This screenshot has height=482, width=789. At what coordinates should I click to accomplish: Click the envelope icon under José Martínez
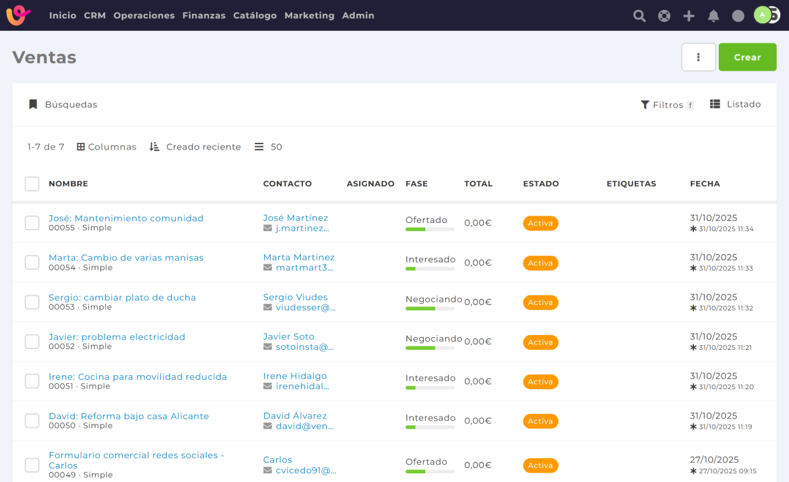click(267, 228)
